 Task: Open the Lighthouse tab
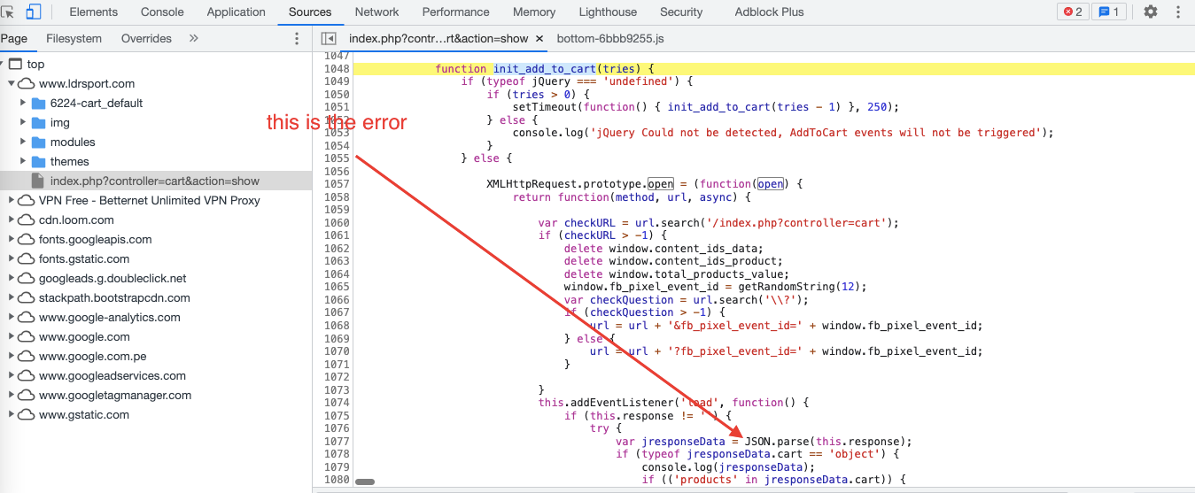click(x=608, y=12)
